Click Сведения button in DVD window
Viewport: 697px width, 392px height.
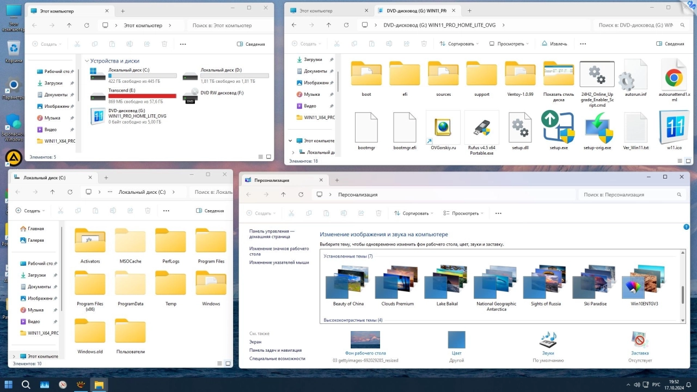[669, 44]
